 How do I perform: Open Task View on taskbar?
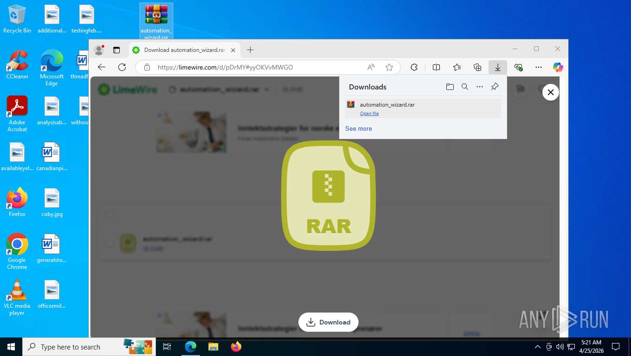click(167, 347)
